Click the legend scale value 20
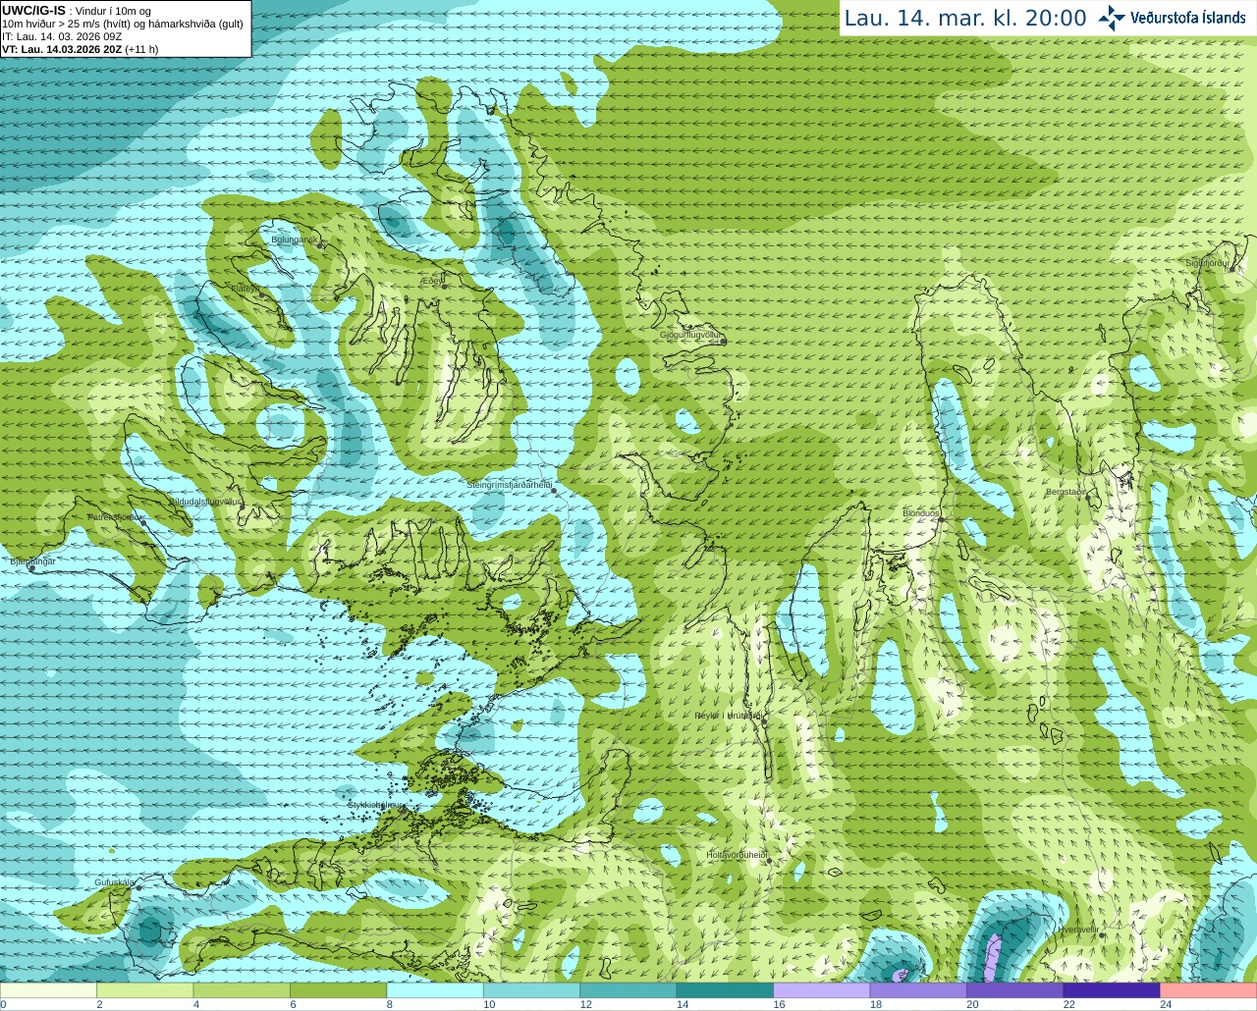1257x1011 pixels. click(x=972, y=1004)
